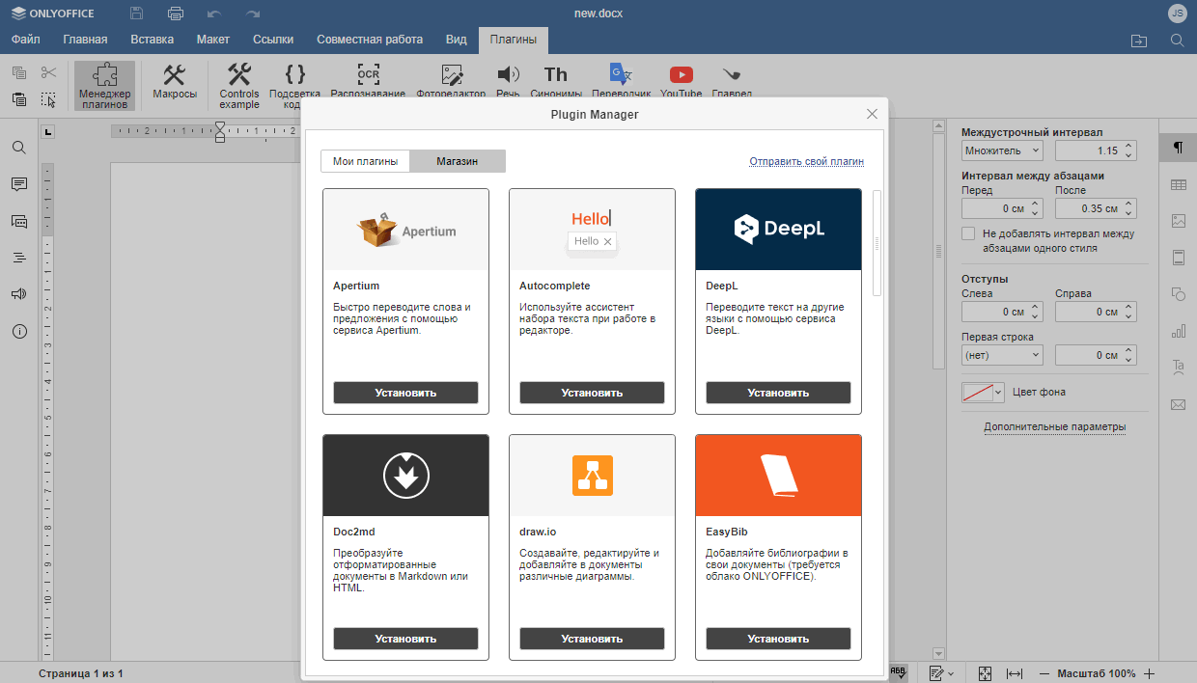Zoom in using the plus button
This screenshot has width=1197, height=683.
coord(1149,673)
